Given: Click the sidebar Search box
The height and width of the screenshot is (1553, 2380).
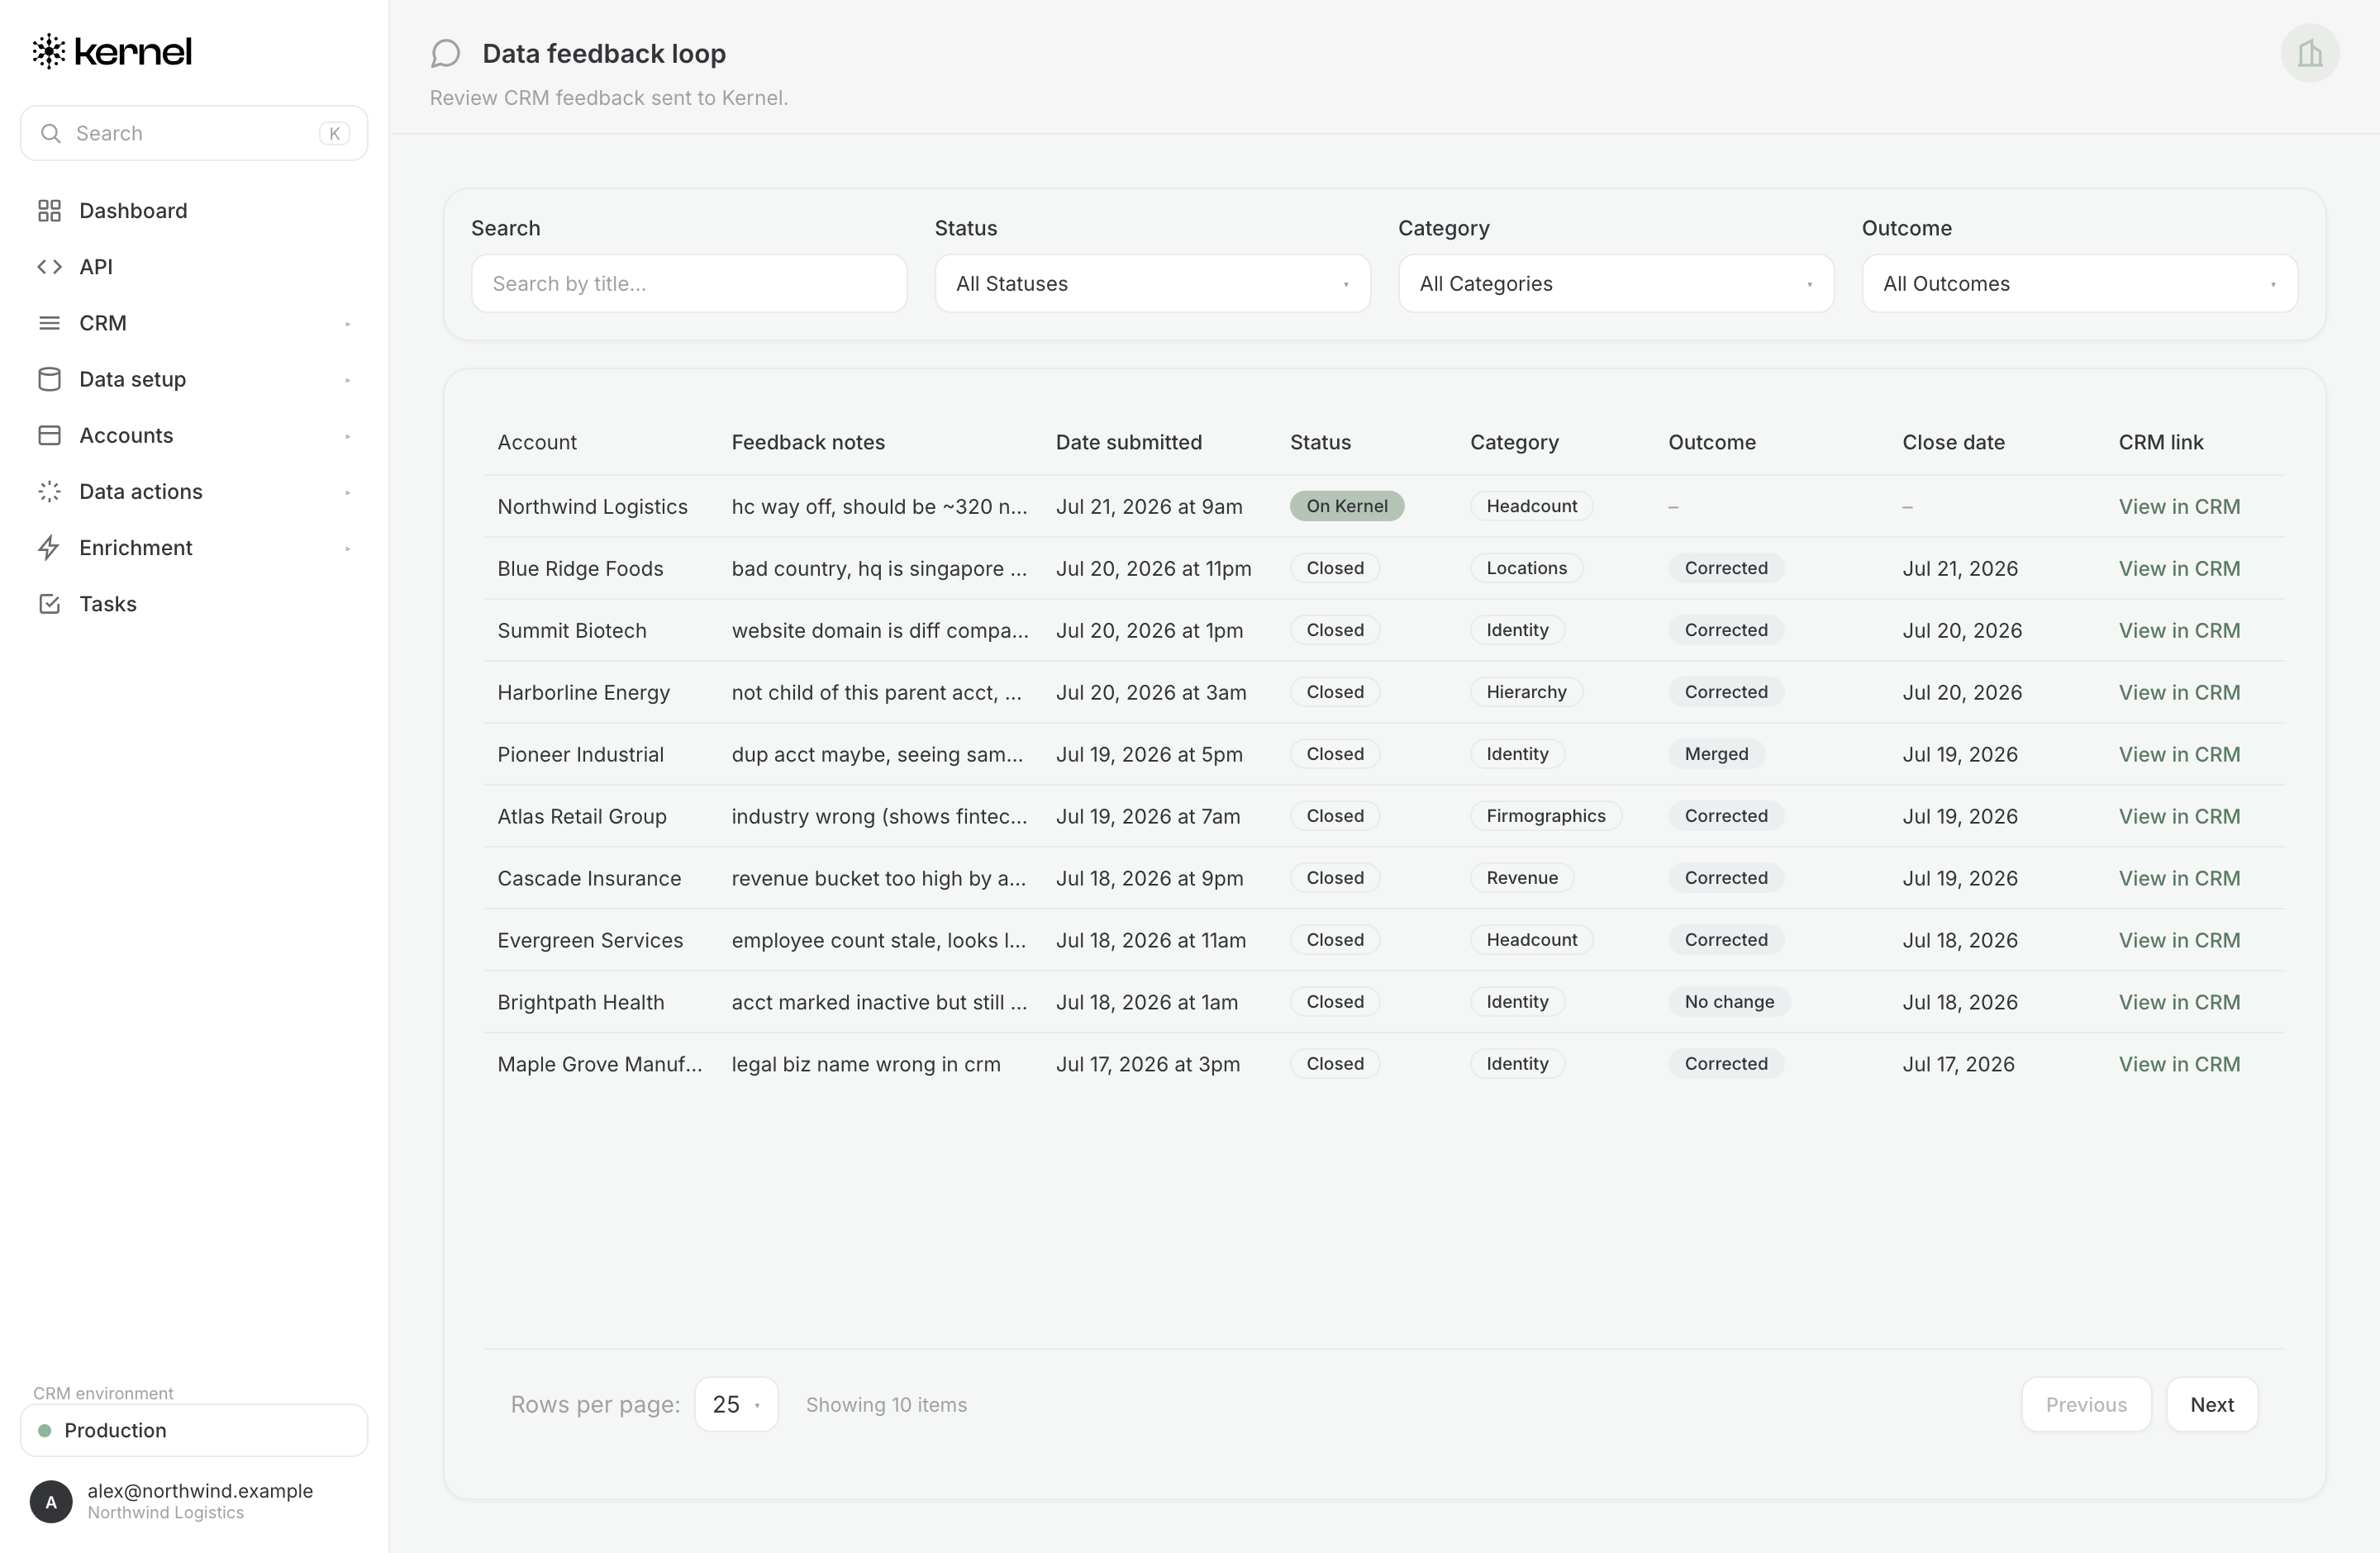Looking at the screenshot, I should (x=194, y=133).
